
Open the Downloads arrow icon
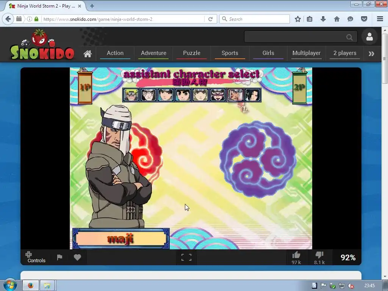[x=323, y=19]
